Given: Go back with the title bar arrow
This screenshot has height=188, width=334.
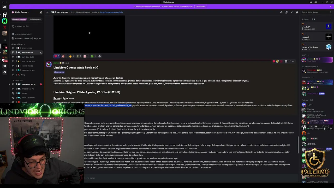Looking at the screenshot, I should 3,2.
